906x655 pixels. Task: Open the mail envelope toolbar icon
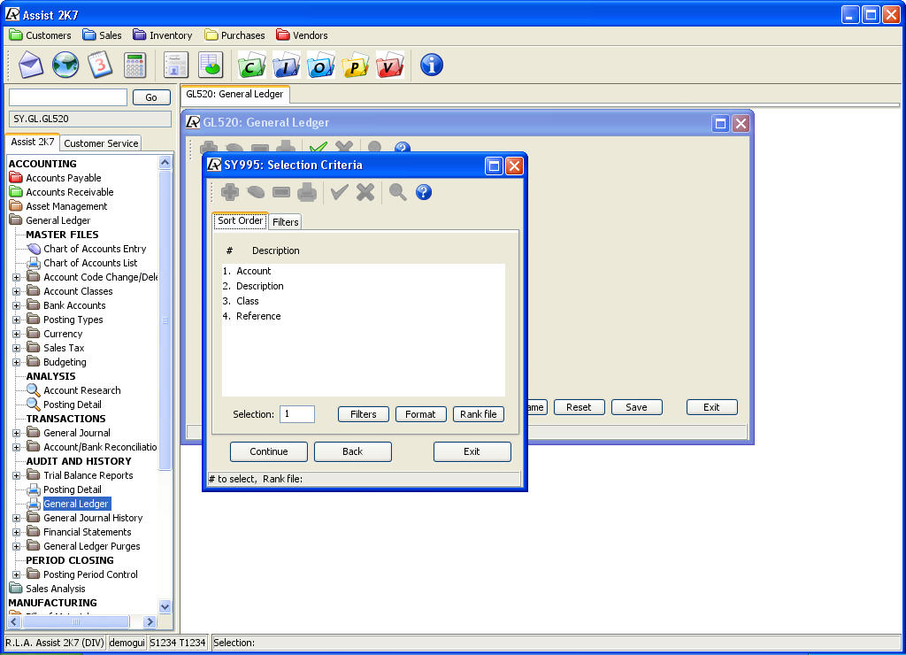(x=31, y=65)
